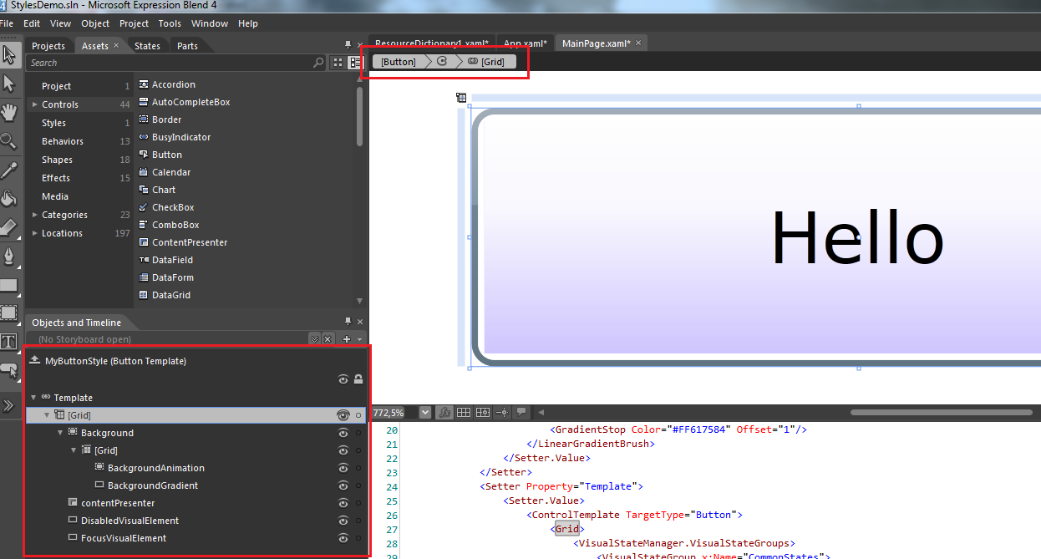
Task: Open the storyboard picker double-chevron
Action: click(x=314, y=339)
